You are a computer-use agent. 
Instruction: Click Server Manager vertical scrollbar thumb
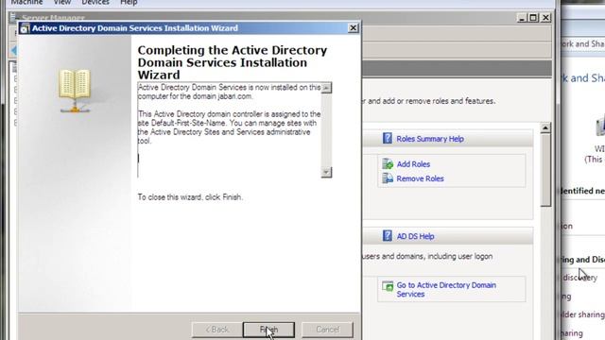[x=545, y=170]
